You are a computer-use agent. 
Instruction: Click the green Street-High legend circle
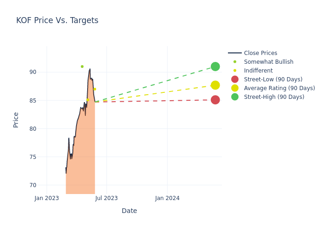[x=235, y=97]
